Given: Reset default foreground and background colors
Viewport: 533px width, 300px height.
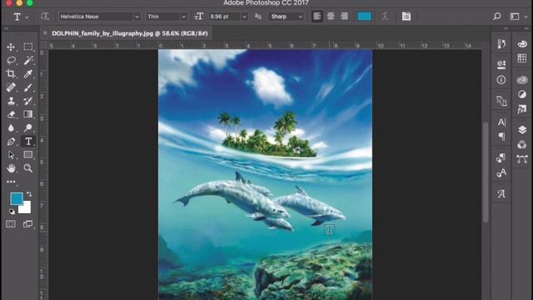Looking at the screenshot, I should (12, 212).
